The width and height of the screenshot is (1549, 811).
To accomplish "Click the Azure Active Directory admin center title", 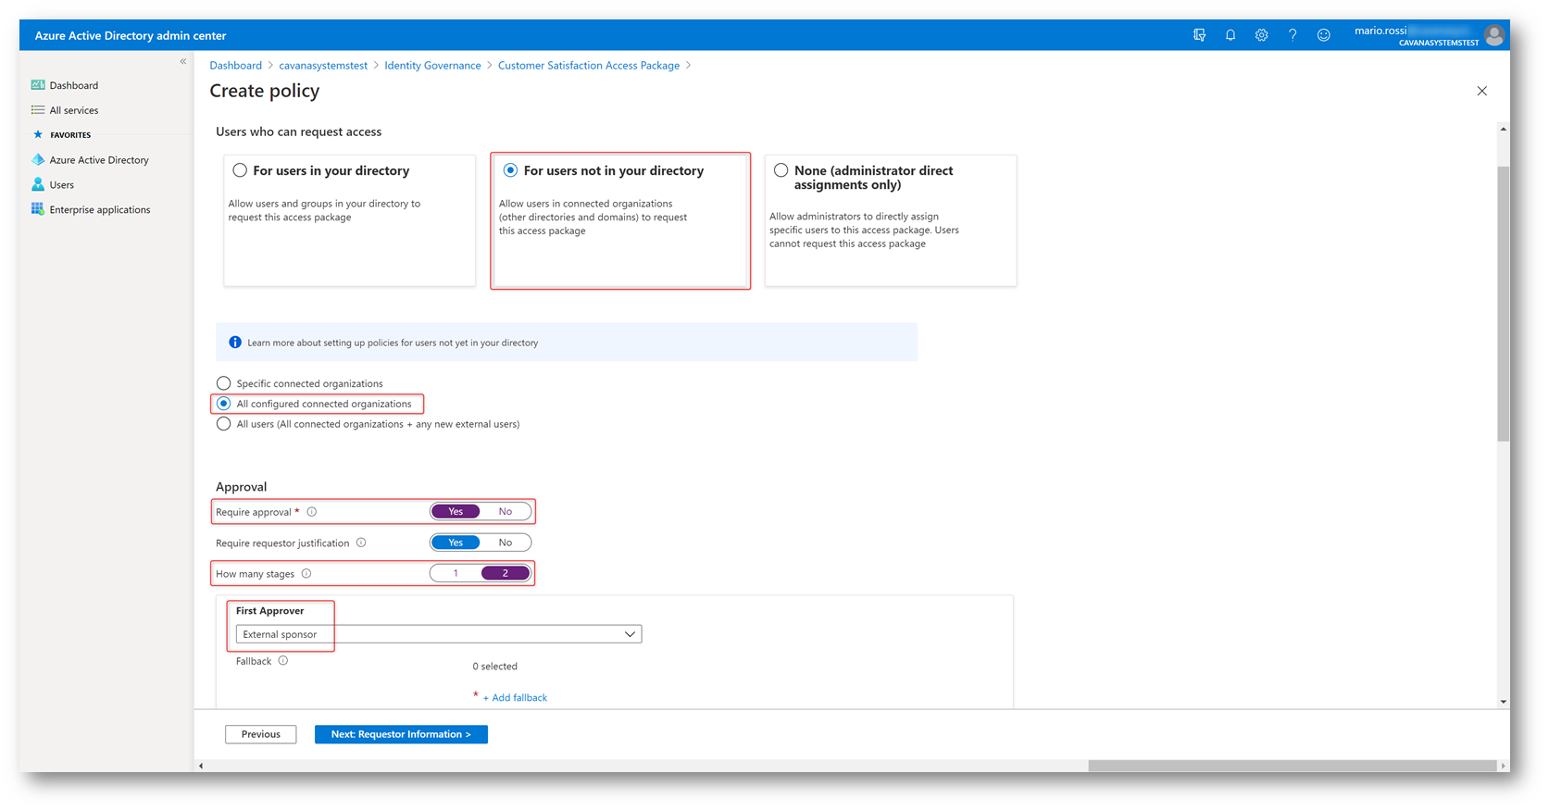I will point(131,35).
